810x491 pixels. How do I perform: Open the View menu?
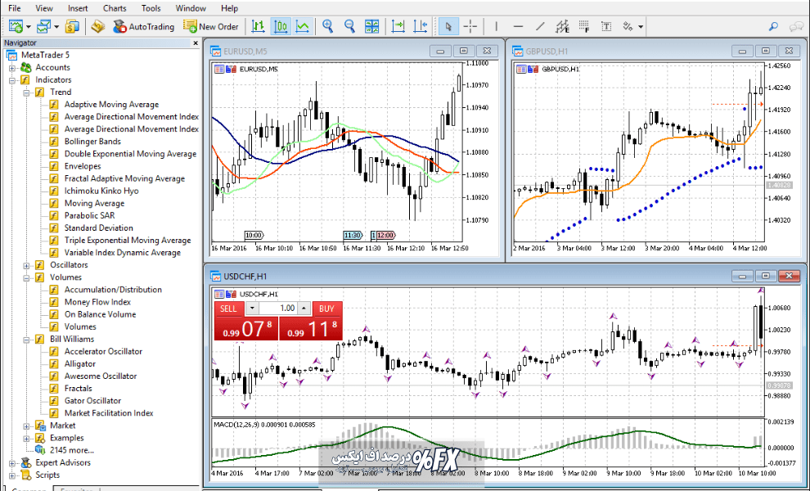[44, 8]
